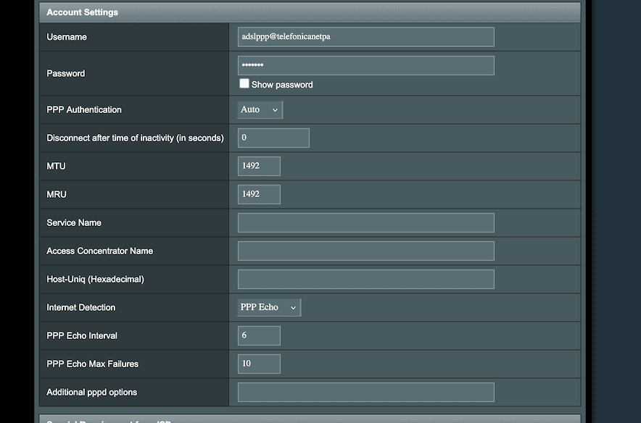Expand the Internet Detection dropdown
This screenshot has width=641, height=423.
click(269, 307)
